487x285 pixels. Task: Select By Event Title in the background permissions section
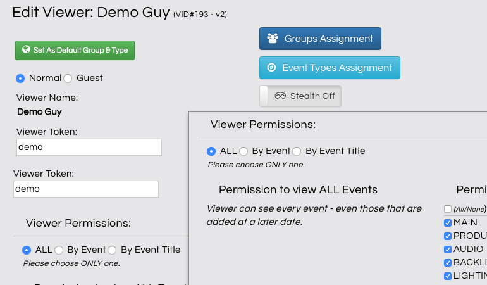(x=112, y=250)
